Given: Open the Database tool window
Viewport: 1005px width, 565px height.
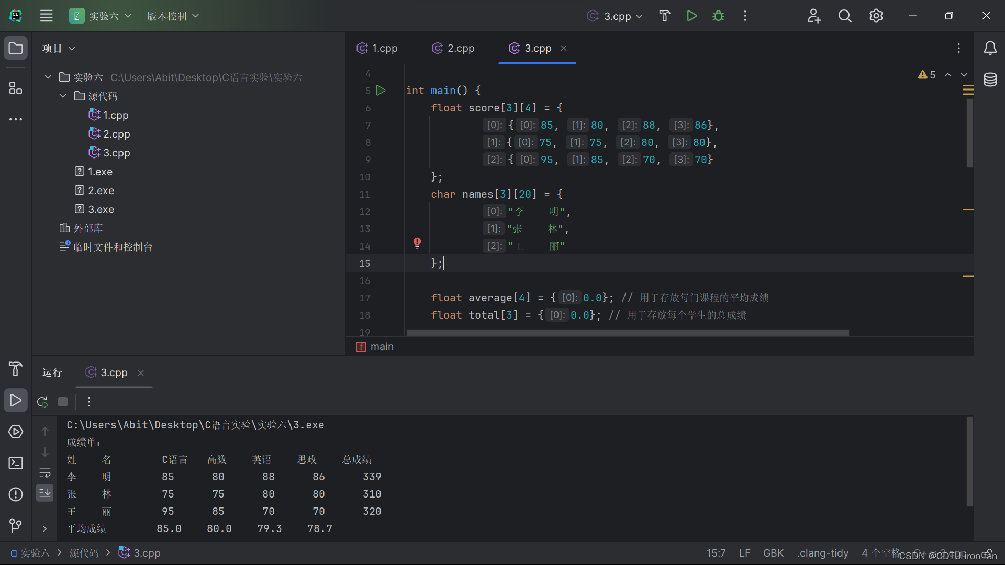Looking at the screenshot, I should pyautogui.click(x=990, y=80).
